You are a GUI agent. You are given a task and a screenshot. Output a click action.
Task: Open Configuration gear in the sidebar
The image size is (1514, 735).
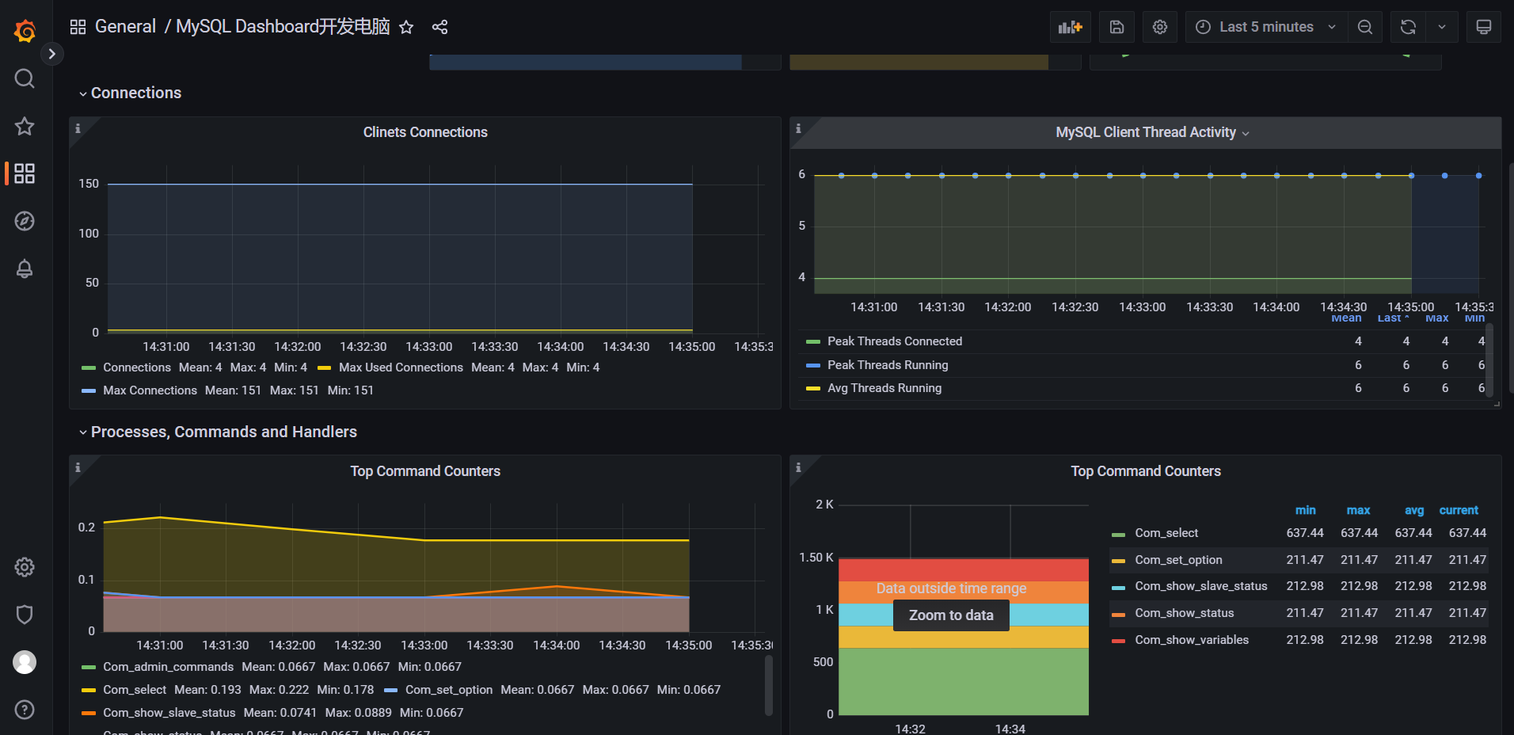point(25,567)
